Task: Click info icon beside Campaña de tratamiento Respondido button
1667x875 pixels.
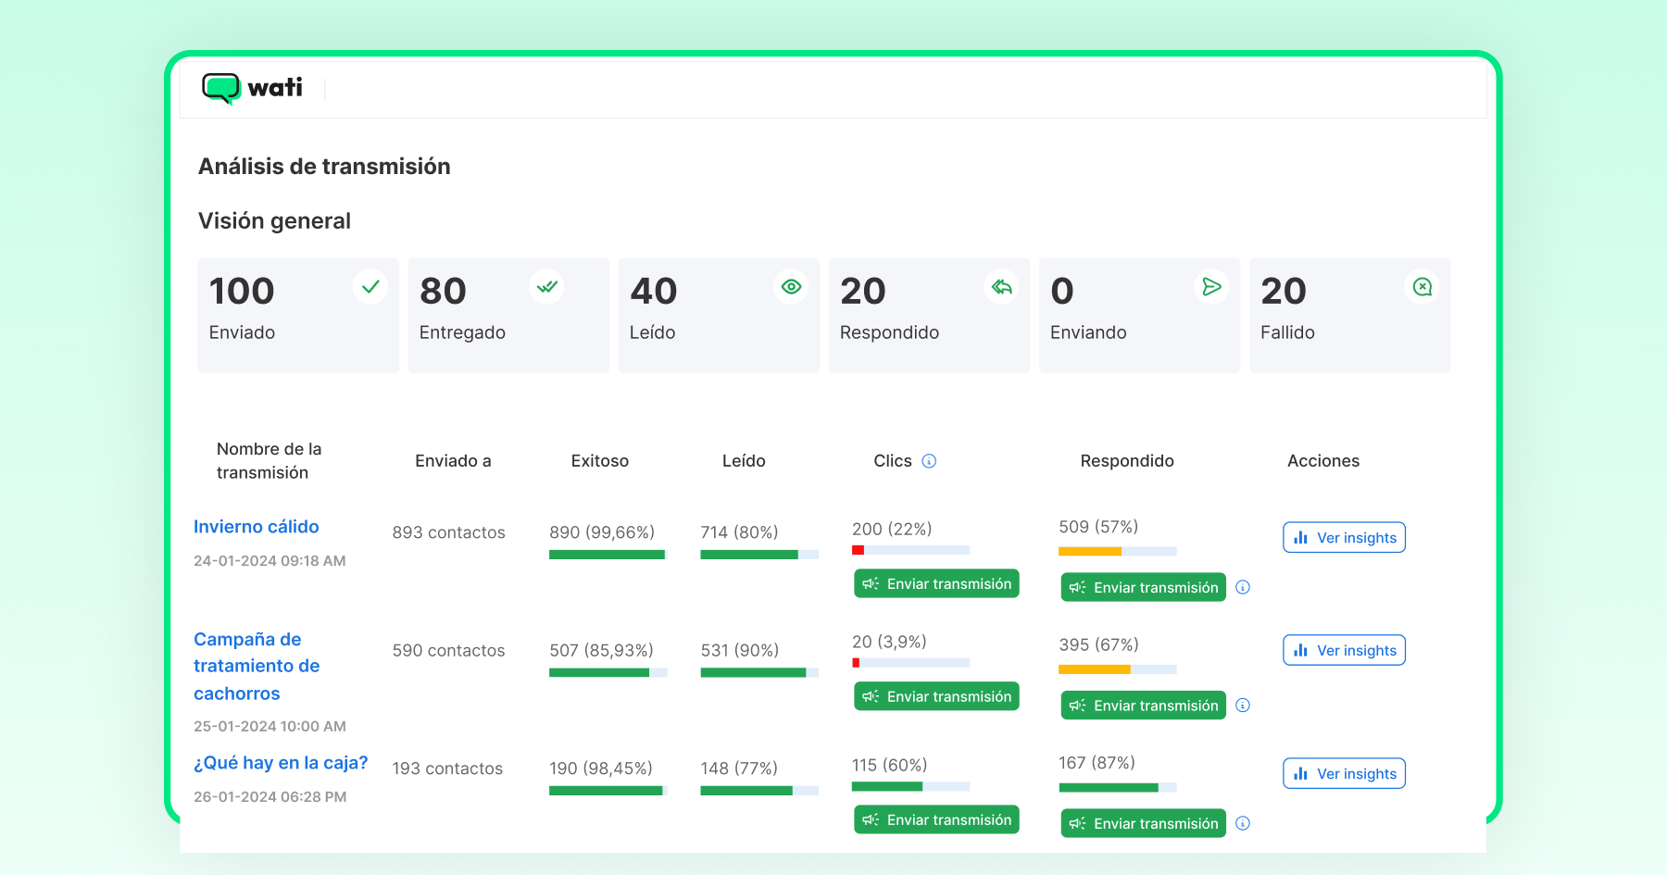Action: (x=1243, y=706)
